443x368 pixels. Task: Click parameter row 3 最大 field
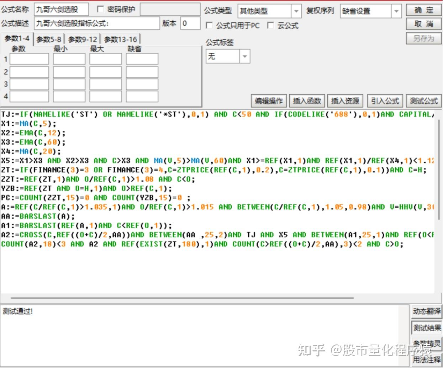coord(106,84)
